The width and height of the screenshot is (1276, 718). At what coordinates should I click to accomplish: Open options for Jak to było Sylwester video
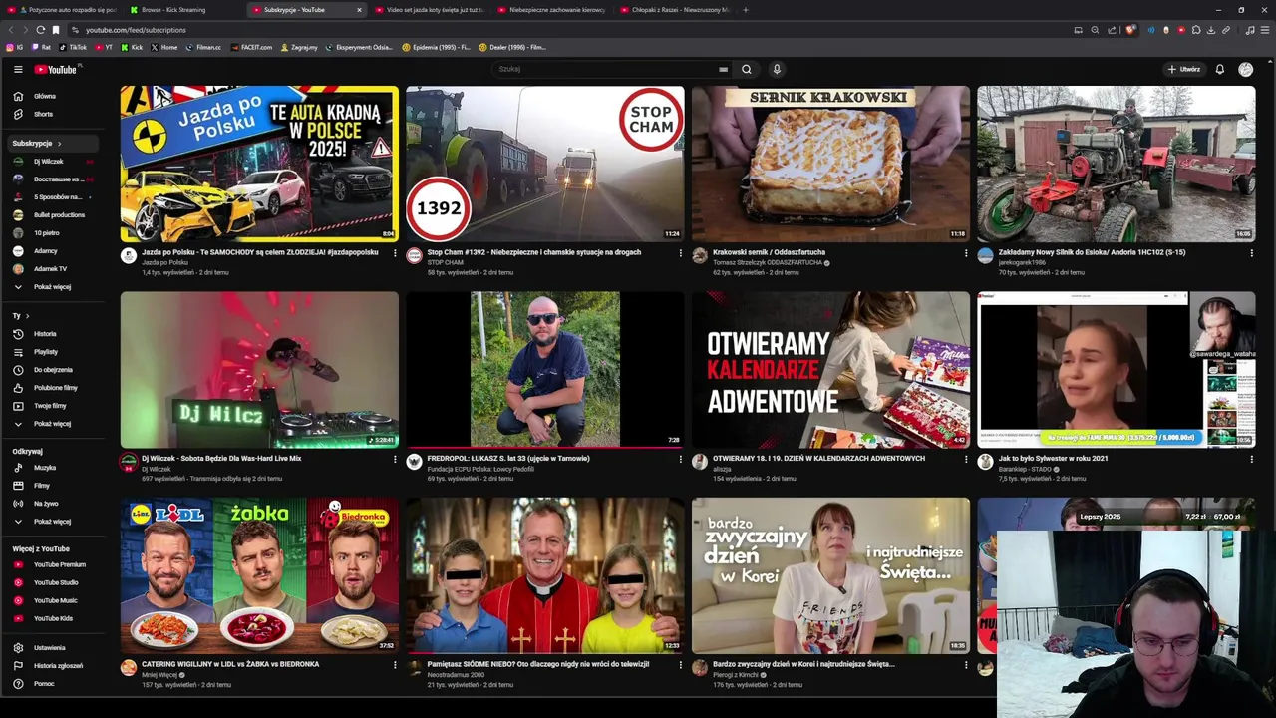coord(1252,459)
